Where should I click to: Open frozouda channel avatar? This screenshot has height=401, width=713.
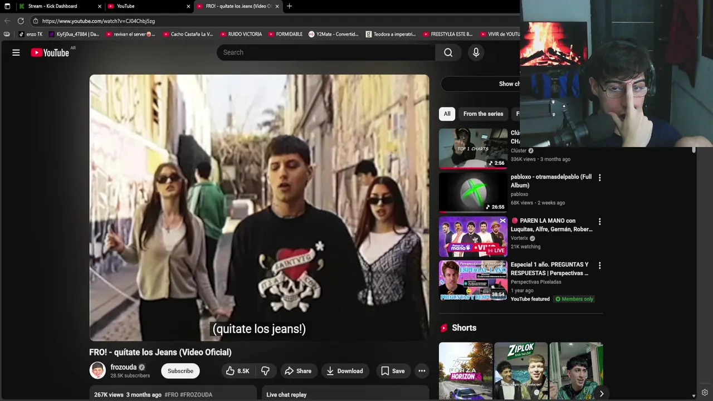[x=97, y=370]
